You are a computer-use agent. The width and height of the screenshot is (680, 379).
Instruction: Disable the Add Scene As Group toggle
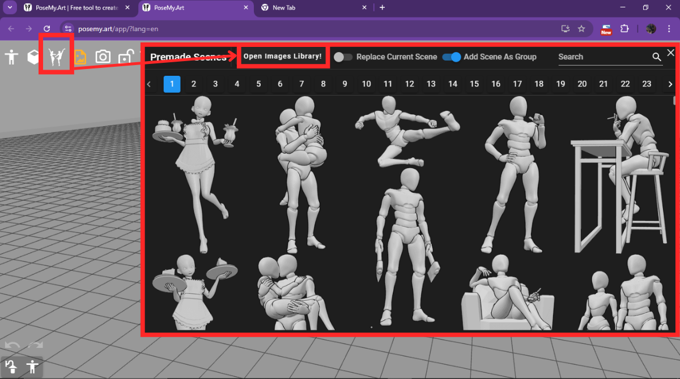[451, 57]
